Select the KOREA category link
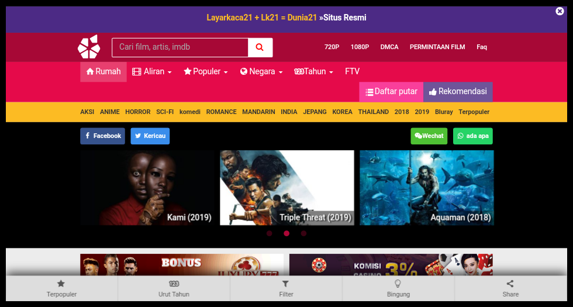The image size is (573, 307). point(342,112)
